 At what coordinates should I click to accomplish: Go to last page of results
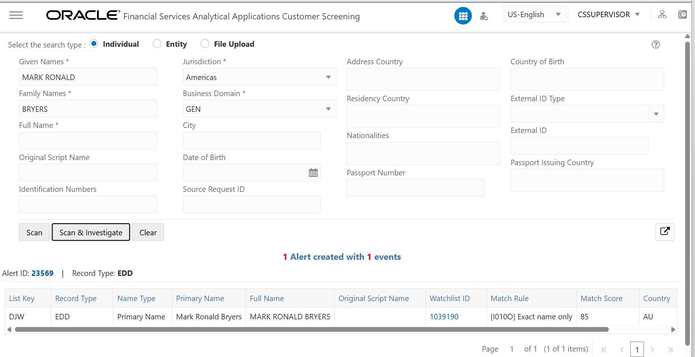pos(670,350)
